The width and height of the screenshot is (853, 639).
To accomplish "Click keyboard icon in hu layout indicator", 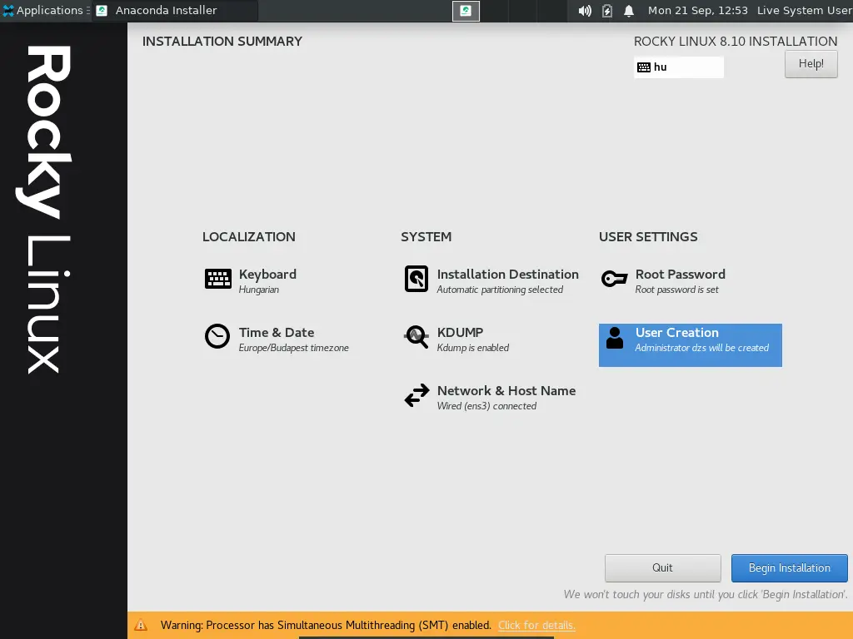I will [644, 67].
